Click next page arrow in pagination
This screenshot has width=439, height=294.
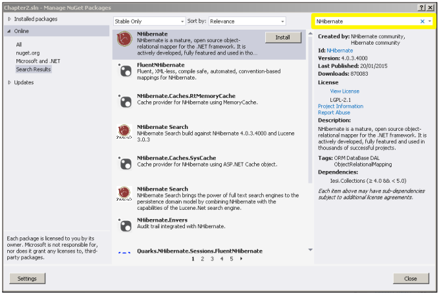click(x=241, y=258)
